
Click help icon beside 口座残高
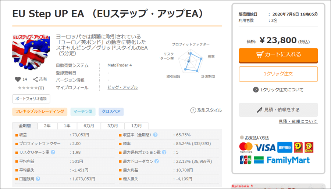pyautogui.click(x=38, y=179)
